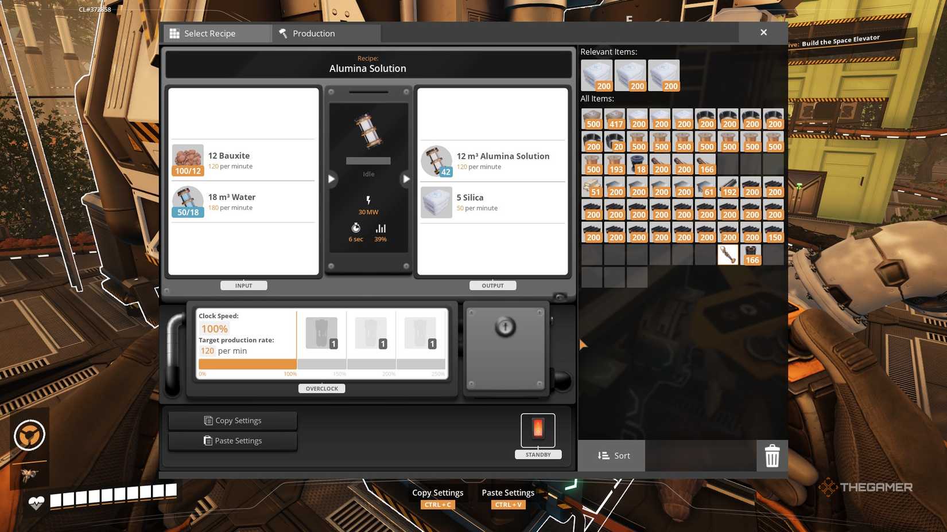Image resolution: width=947 pixels, height=532 pixels.
Task: Click the first power shard slot
Action: coord(321,333)
